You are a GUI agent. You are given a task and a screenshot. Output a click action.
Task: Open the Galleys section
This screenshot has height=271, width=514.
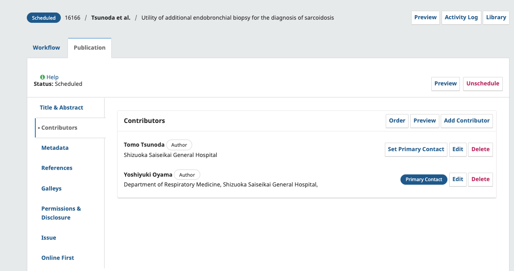click(51, 189)
